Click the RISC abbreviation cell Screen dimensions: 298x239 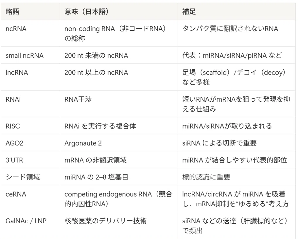pos(31,126)
